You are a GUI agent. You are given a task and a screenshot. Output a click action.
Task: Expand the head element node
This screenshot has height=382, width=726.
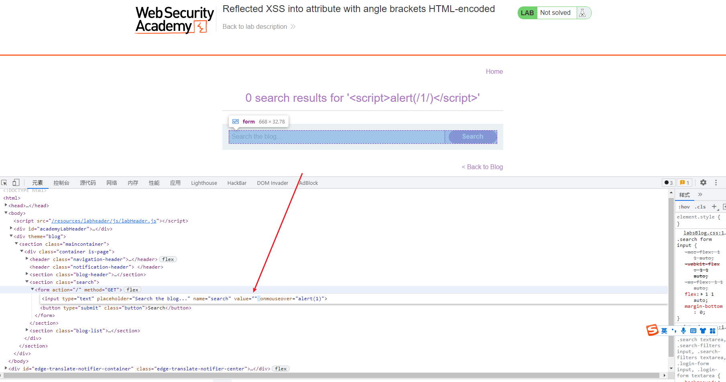click(x=6, y=205)
